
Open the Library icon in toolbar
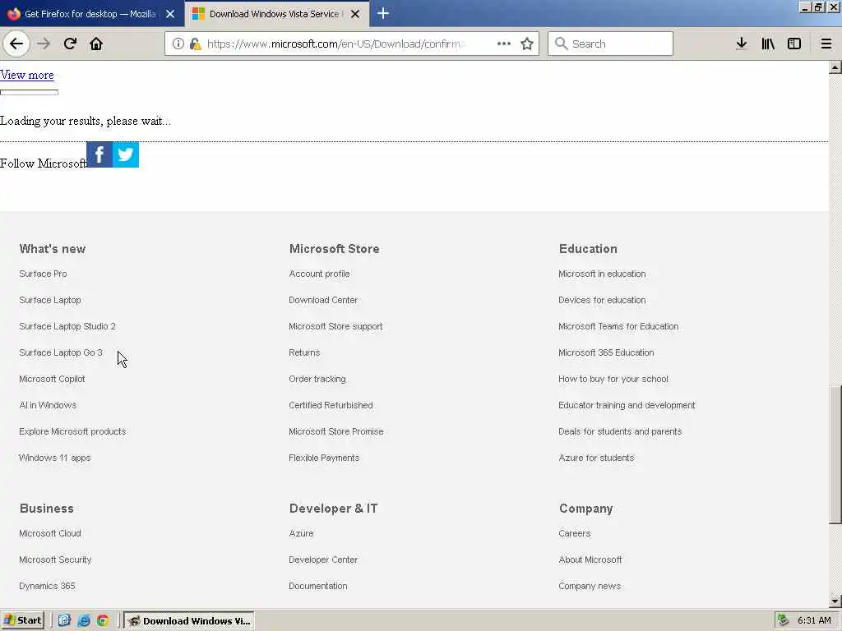768,44
